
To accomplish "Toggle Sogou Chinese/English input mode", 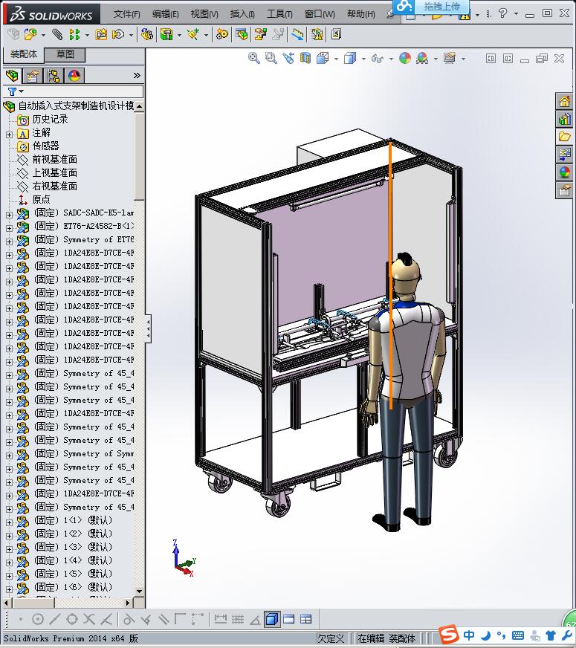I will 468,635.
